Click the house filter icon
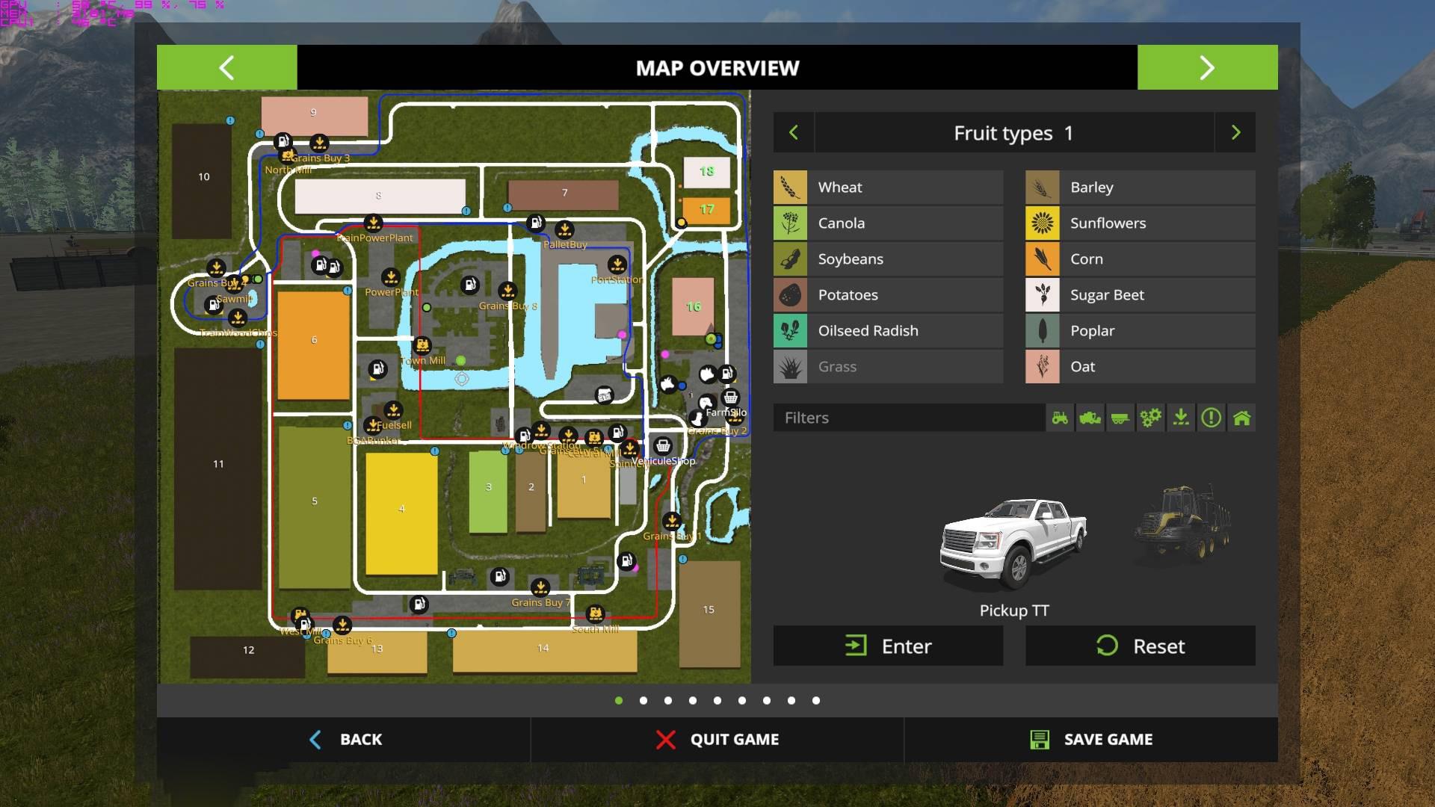This screenshot has height=807, width=1435. click(x=1241, y=418)
